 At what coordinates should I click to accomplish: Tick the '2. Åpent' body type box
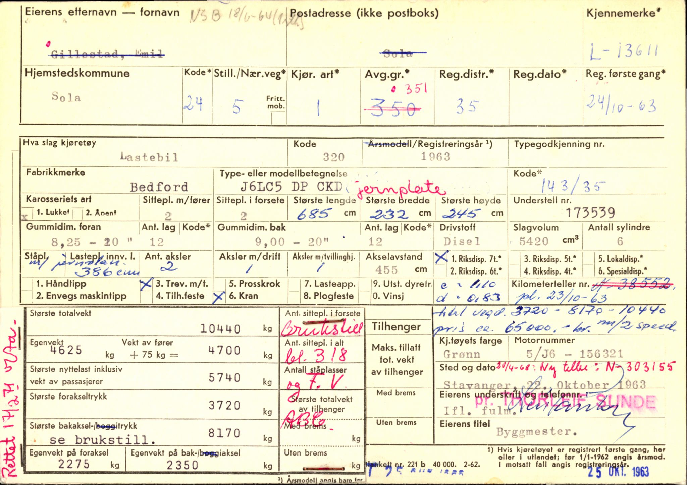78,214
